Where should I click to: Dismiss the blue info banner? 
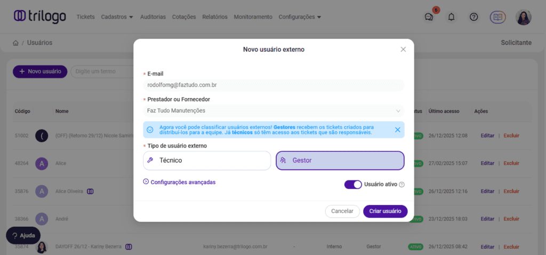397,129
